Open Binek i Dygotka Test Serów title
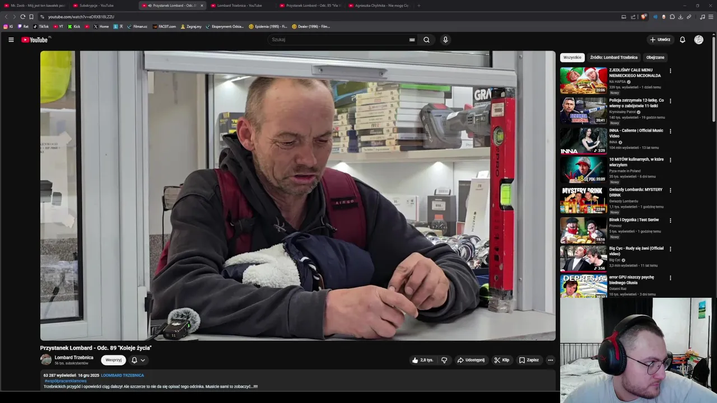The width and height of the screenshot is (717, 403). pyautogui.click(x=634, y=219)
